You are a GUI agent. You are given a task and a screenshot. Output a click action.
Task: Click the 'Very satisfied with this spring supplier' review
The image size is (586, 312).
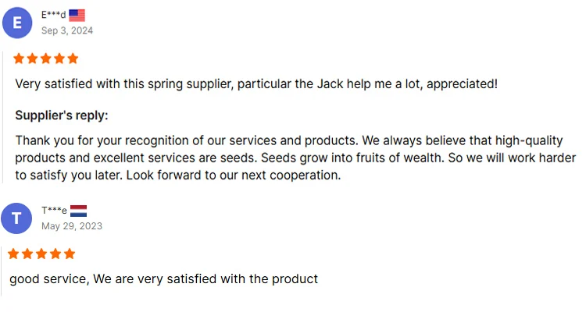(x=256, y=83)
